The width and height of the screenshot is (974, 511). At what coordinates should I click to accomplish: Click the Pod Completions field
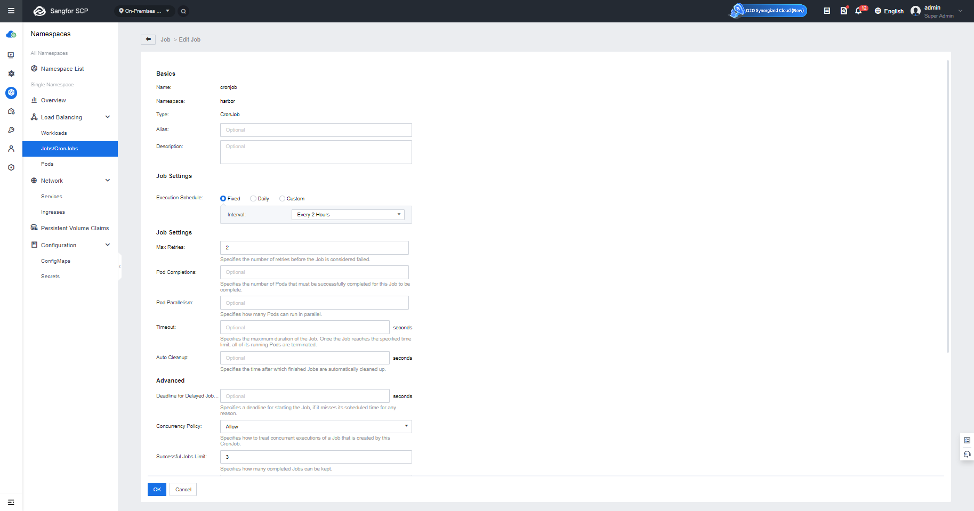click(x=315, y=272)
